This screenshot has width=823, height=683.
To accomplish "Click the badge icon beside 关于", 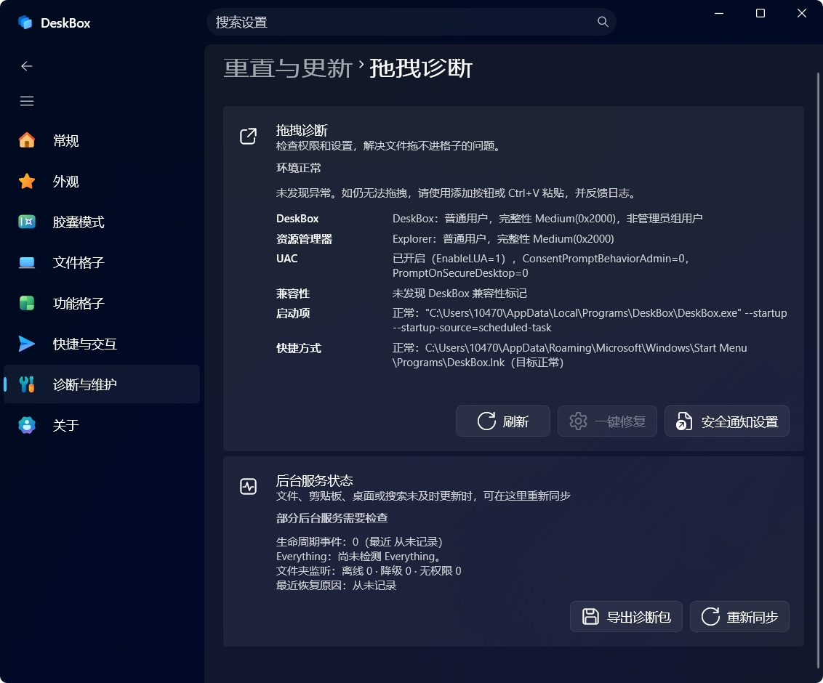I will pyautogui.click(x=27, y=425).
